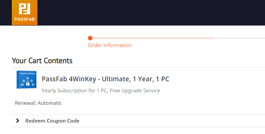Expand the Redeem Coupon Code chevron
265x134 pixels.
tap(18, 121)
